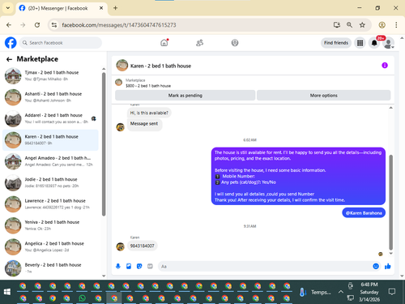Open the Angelica conversation
Image resolution: width=405 pixels, height=304 pixels.
click(x=51, y=246)
